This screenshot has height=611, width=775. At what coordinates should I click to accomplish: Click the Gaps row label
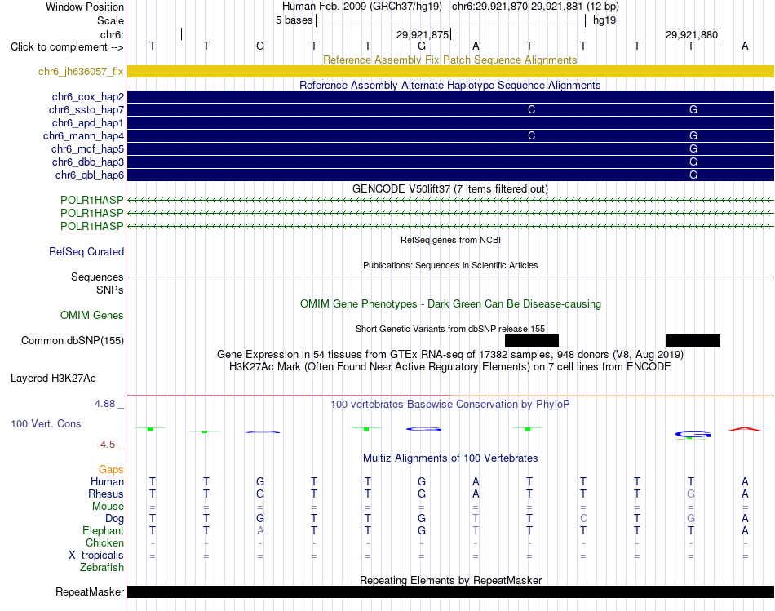111,470
